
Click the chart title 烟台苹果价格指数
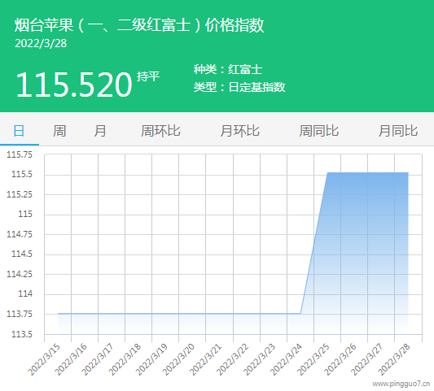[x=139, y=25]
